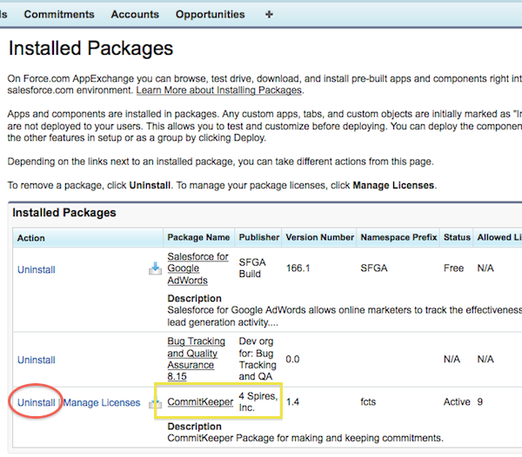522x457 pixels.
Task: Click the Version Number column header
Action: click(x=319, y=237)
